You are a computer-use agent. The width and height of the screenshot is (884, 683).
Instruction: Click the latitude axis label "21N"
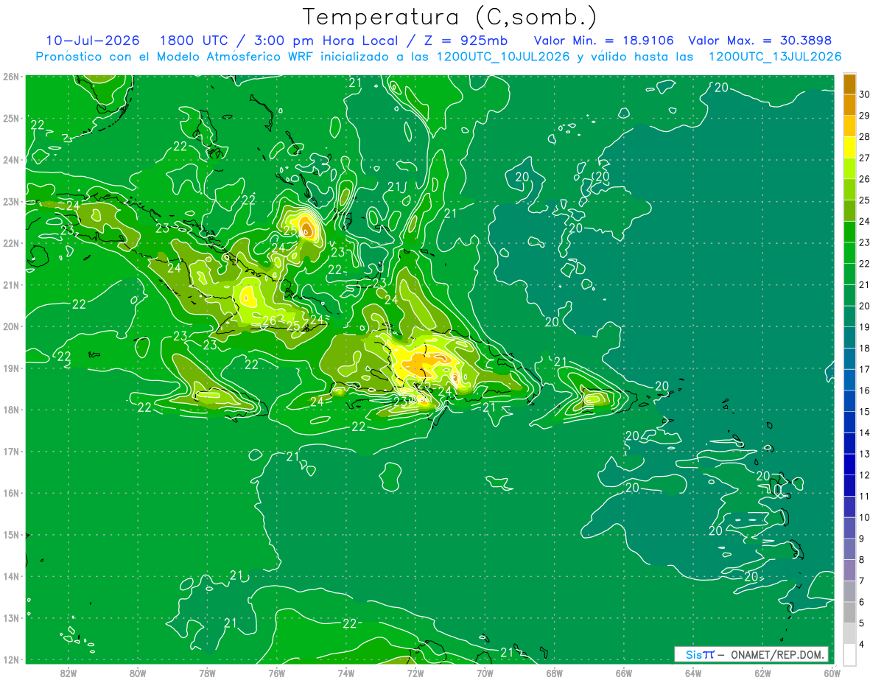point(11,284)
